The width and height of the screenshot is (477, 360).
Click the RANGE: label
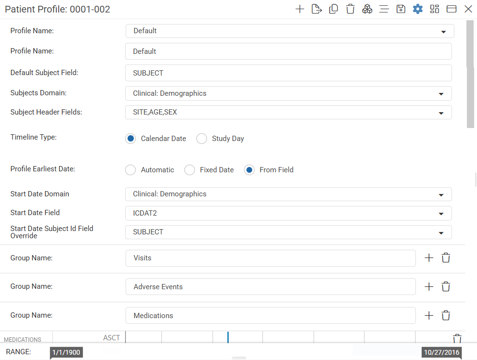coord(19,352)
